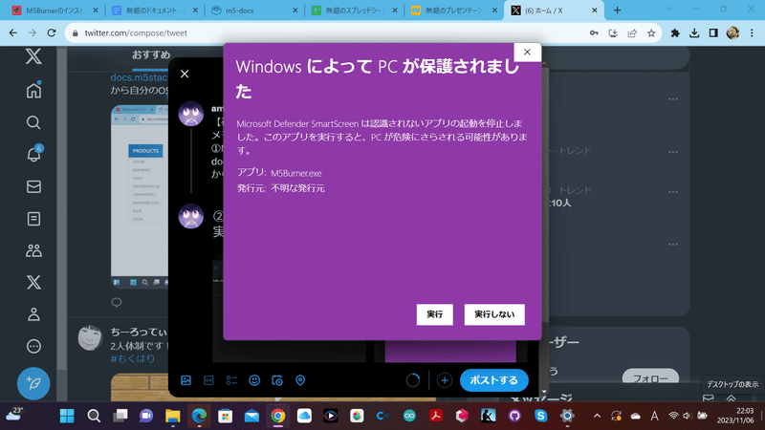Open Messages envelope in sidebar
Image resolution: width=765 pixels, height=430 pixels.
click(x=33, y=186)
